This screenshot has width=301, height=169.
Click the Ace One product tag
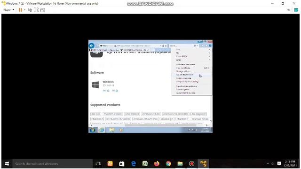(95, 114)
